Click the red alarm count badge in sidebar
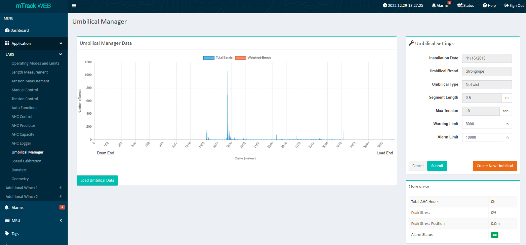The image size is (526, 245). pyautogui.click(x=62, y=207)
